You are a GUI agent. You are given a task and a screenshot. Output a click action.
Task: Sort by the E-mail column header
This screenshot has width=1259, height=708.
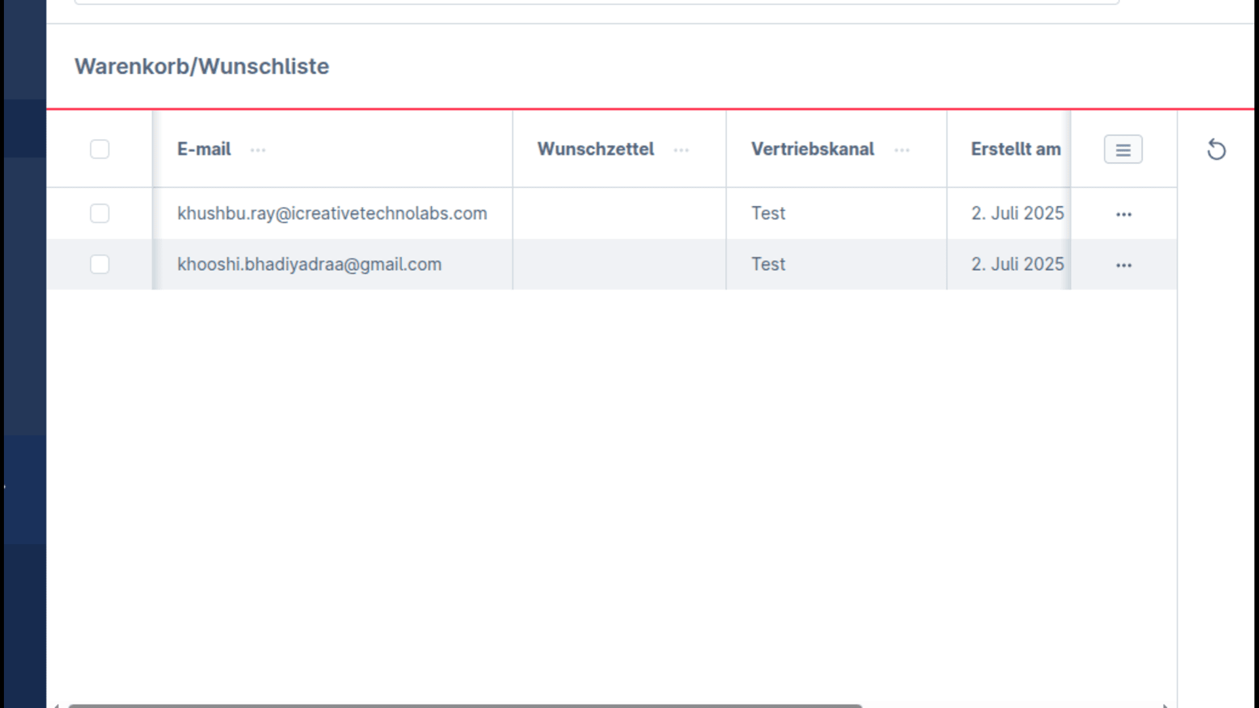pyautogui.click(x=204, y=149)
